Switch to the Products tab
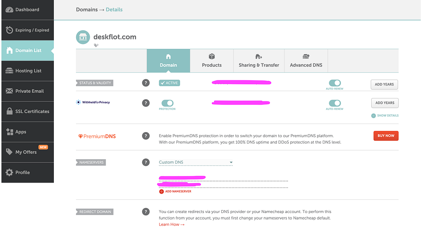 (212, 61)
